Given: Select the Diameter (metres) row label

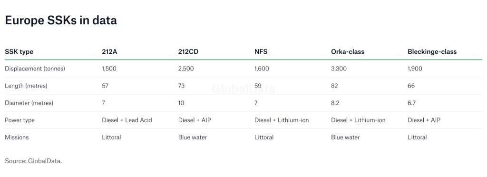Looking at the screenshot, I should [29, 103].
